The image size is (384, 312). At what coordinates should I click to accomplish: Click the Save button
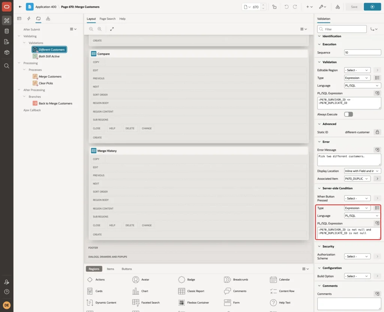(x=354, y=7)
